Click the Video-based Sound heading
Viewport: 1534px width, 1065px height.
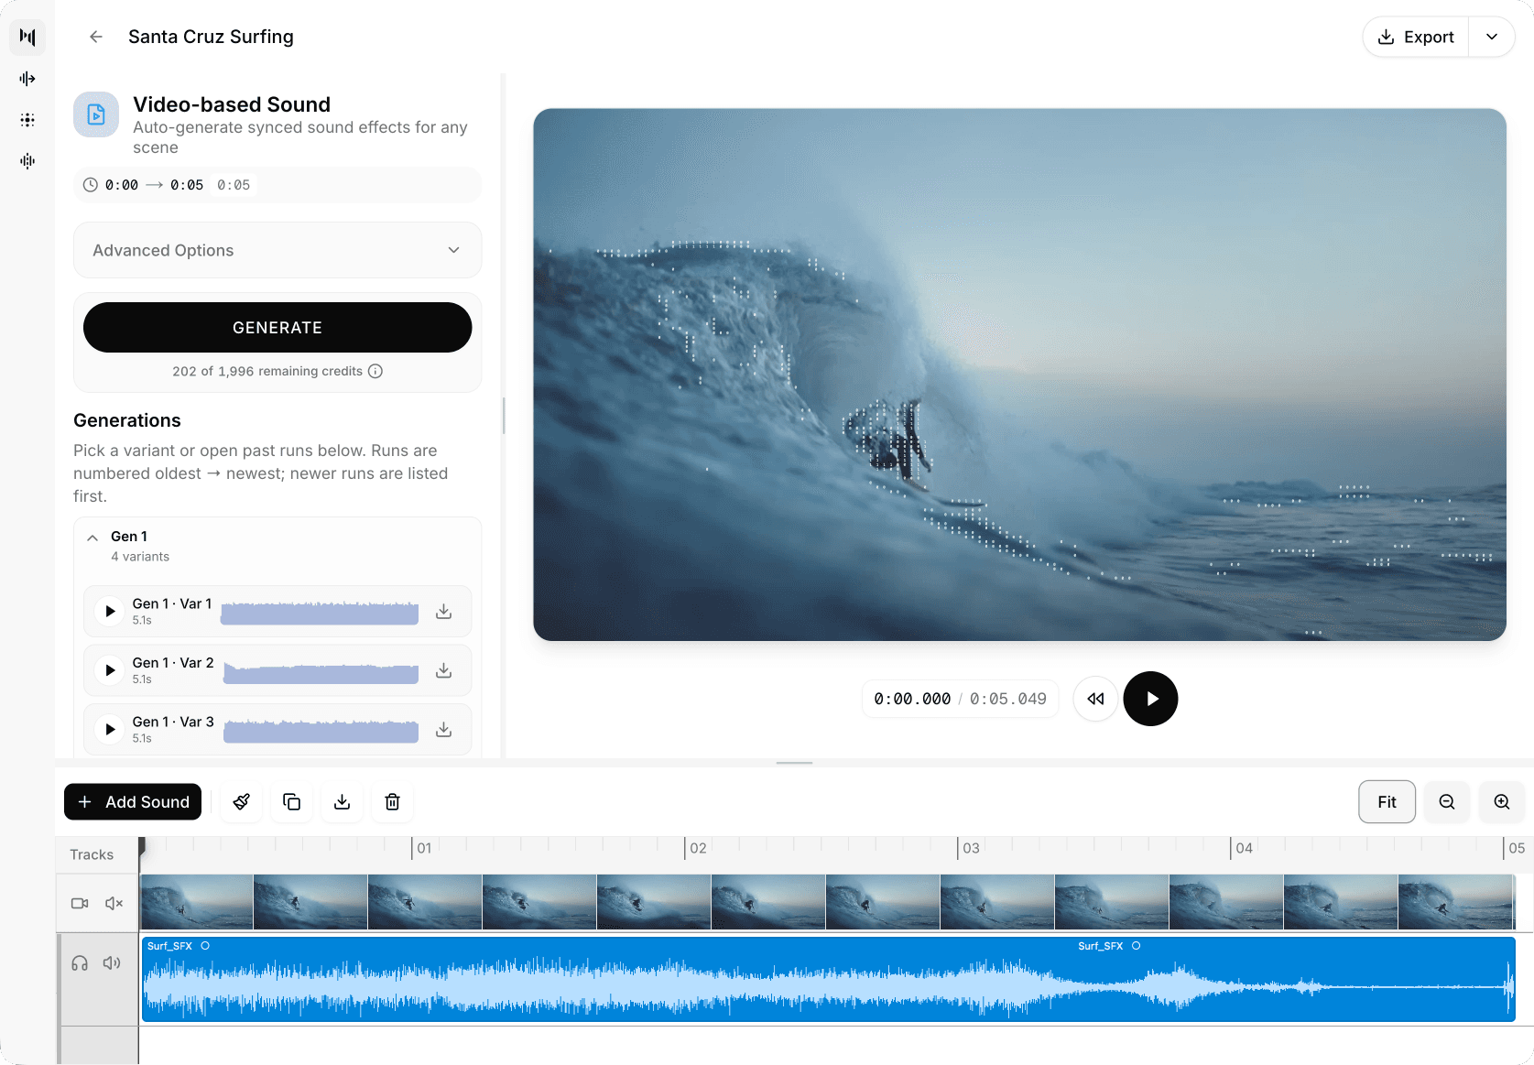pyautogui.click(x=232, y=104)
